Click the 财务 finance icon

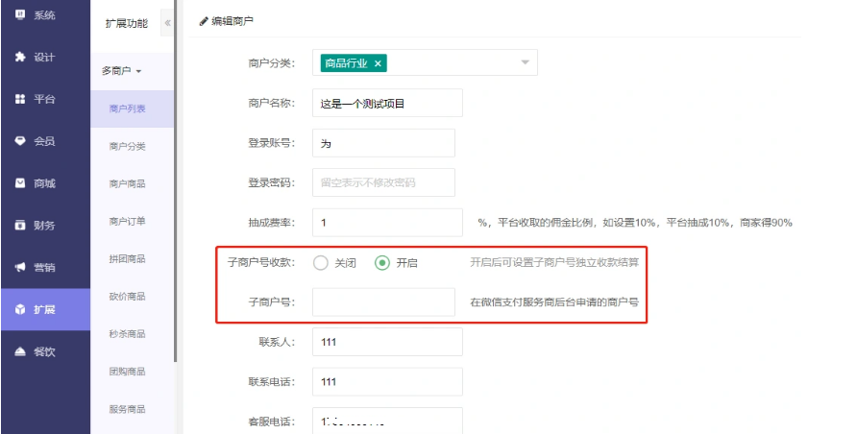click(x=20, y=226)
